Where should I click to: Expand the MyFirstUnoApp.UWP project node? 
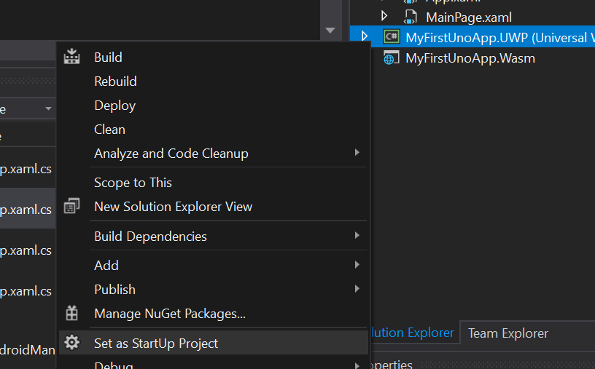click(x=365, y=36)
